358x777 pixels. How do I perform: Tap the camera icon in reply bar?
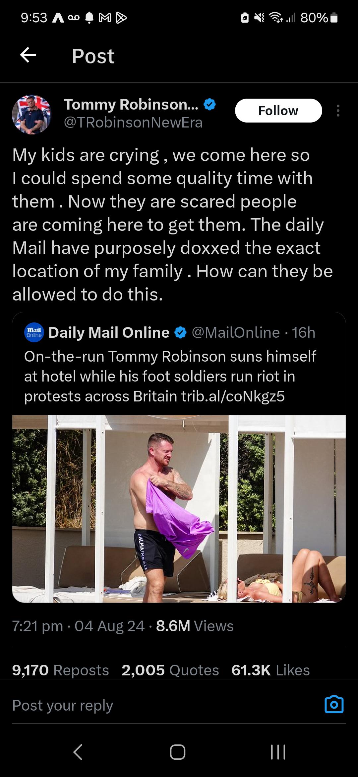334,705
